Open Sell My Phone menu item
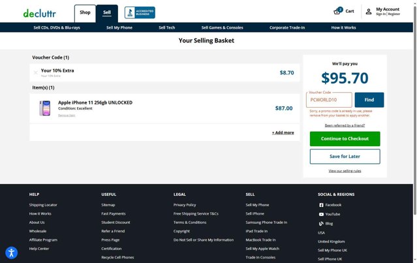 tap(119, 27)
